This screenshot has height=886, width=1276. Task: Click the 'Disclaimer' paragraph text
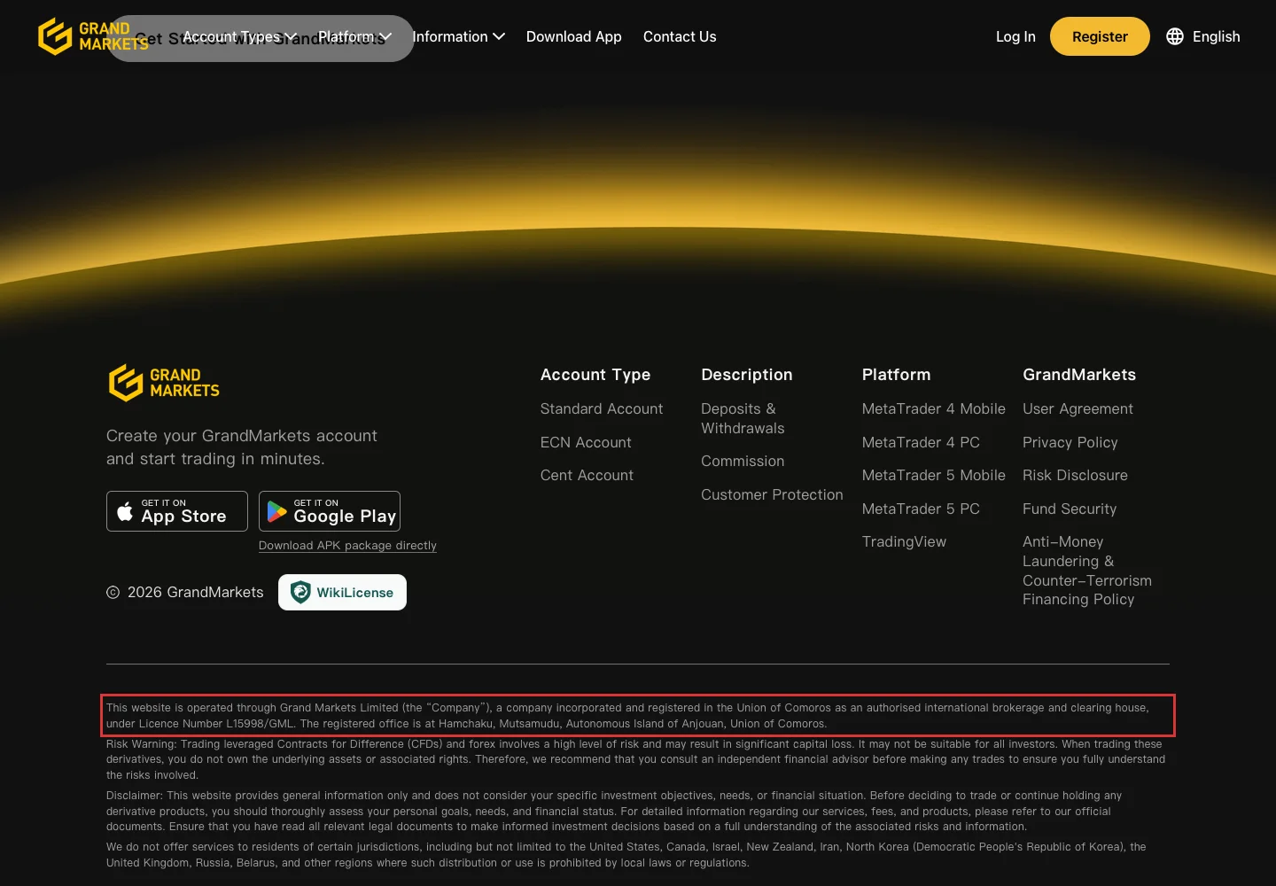pos(615,811)
